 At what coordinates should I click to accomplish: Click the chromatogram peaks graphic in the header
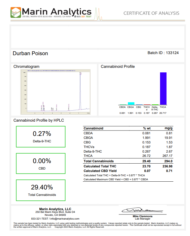click(x=99, y=14)
